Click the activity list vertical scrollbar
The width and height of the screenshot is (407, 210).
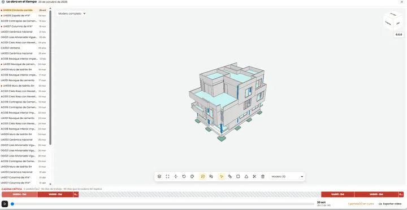[50, 78]
